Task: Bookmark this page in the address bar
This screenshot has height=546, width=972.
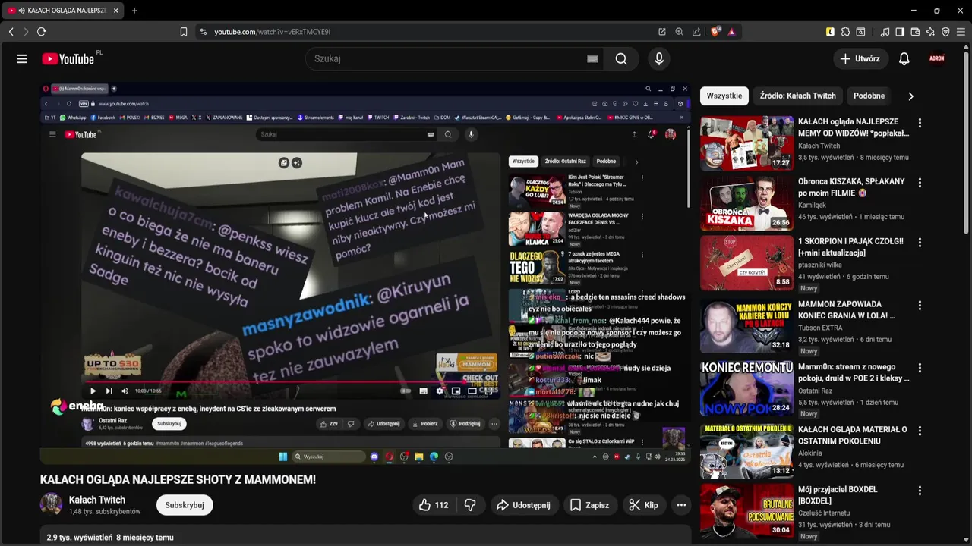Action: click(x=183, y=32)
